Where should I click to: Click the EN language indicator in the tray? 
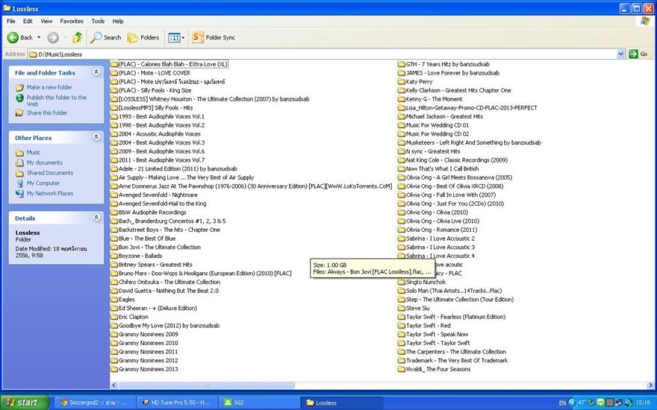tap(562, 403)
